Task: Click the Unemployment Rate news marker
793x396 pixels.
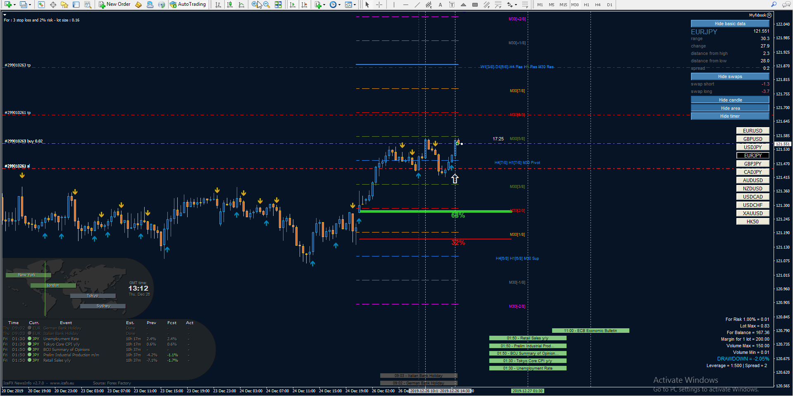Action: (x=528, y=368)
